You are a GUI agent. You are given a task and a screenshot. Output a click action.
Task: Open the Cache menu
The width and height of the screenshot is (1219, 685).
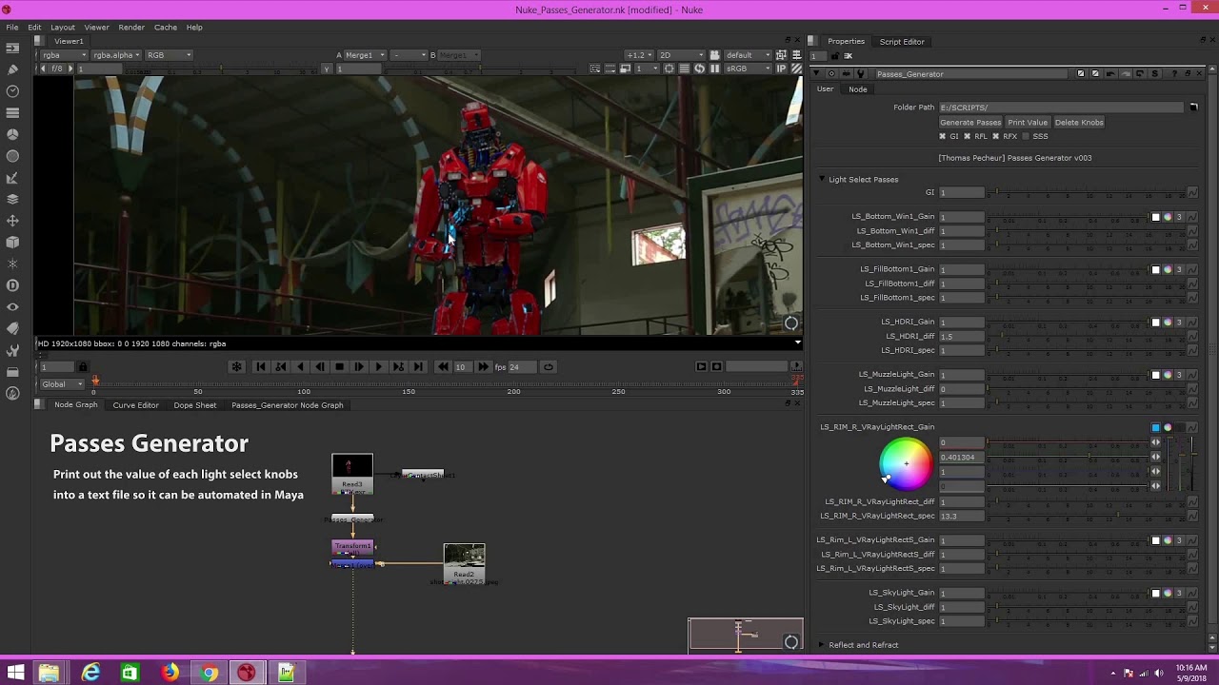(166, 28)
